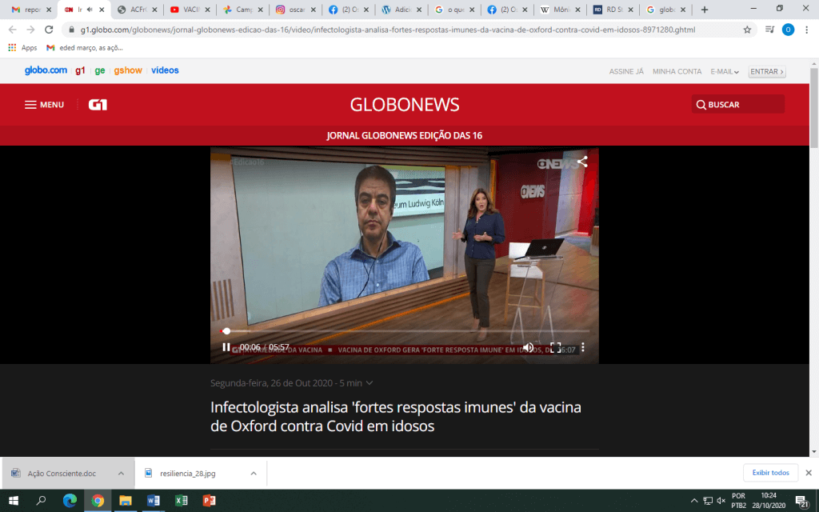Open PowerPoint from the taskbar
Image resolution: width=819 pixels, height=512 pixels.
[x=209, y=501]
